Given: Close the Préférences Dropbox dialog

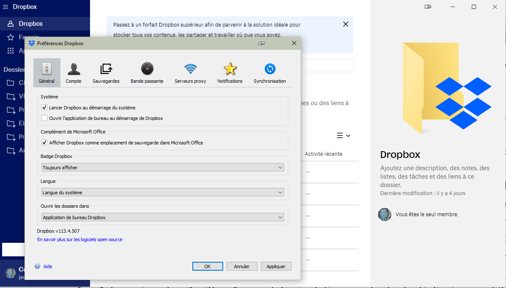Looking at the screenshot, I should (x=294, y=43).
